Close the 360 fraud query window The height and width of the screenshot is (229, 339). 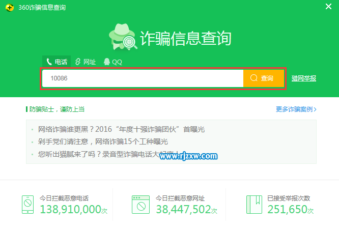click(x=328, y=7)
